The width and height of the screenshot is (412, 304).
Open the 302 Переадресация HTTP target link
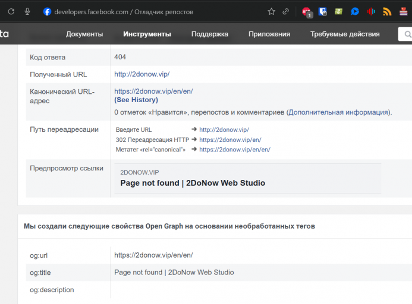pos(230,140)
